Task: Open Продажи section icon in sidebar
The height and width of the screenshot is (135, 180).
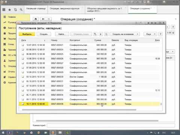Action: (5, 33)
